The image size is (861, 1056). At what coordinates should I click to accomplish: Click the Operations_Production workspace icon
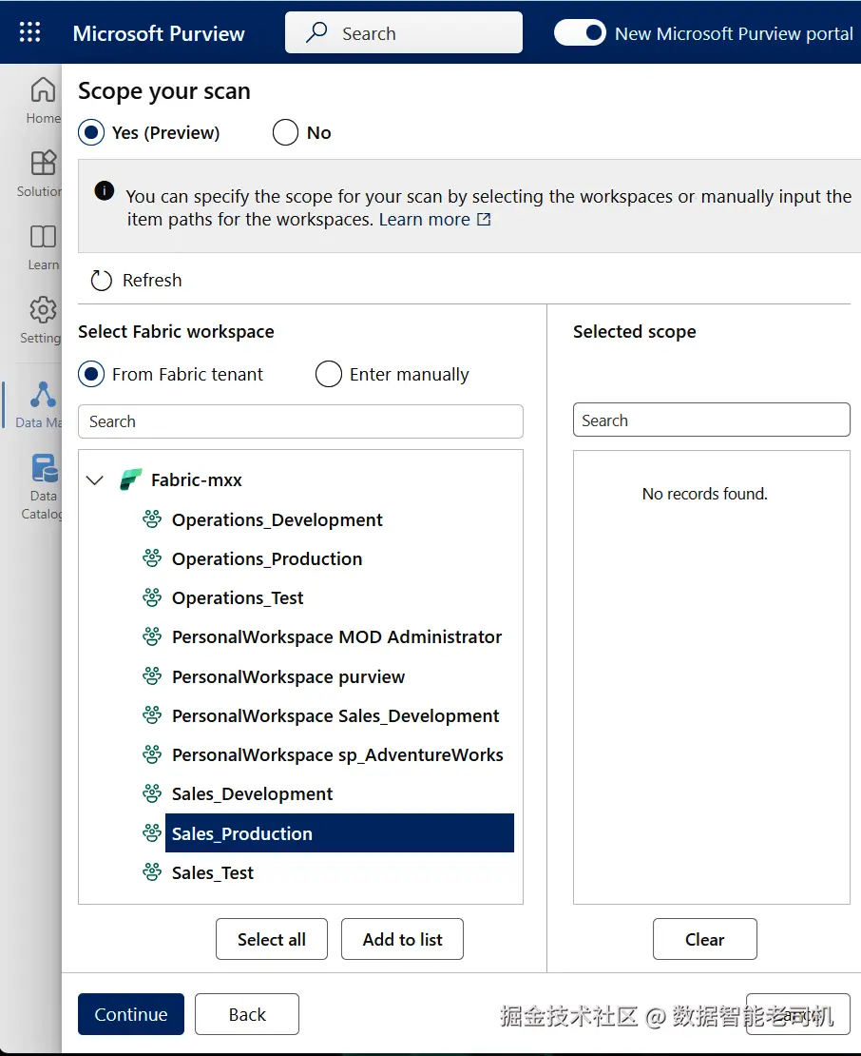[152, 558]
